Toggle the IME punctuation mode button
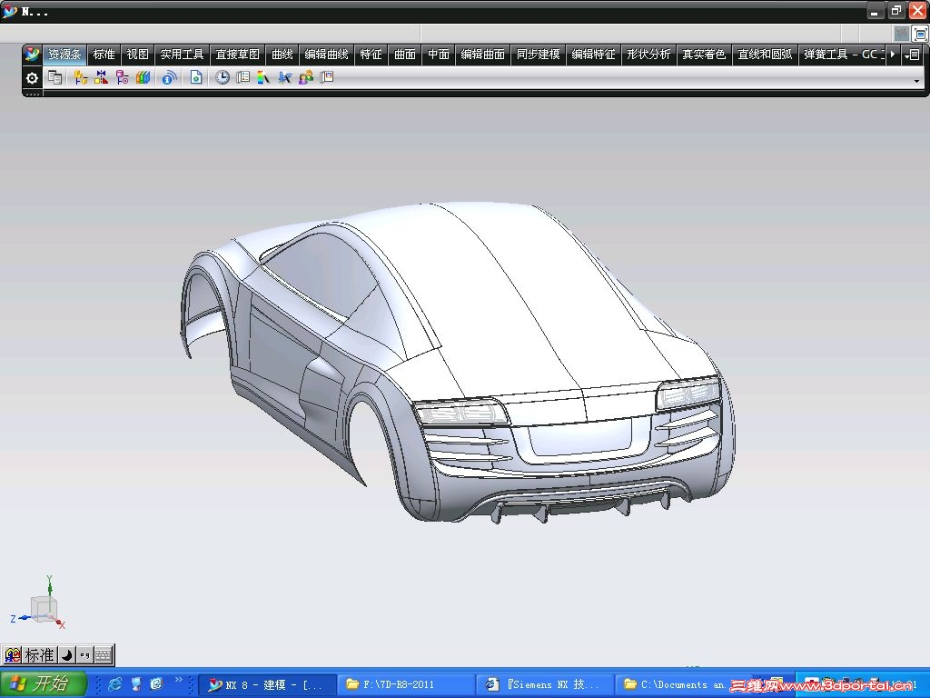 (84, 655)
